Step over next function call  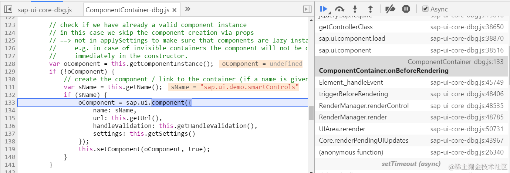click(x=339, y=9)
